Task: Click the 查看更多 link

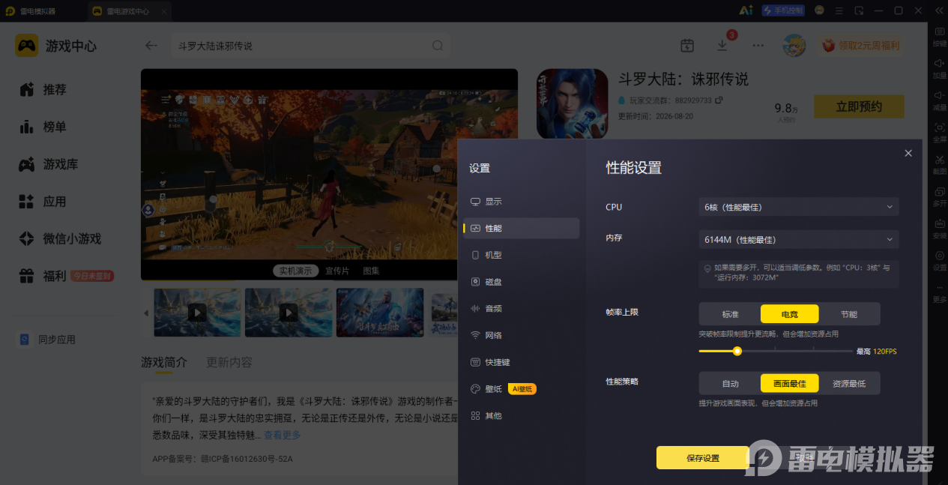Action: [x=282, y=435]
